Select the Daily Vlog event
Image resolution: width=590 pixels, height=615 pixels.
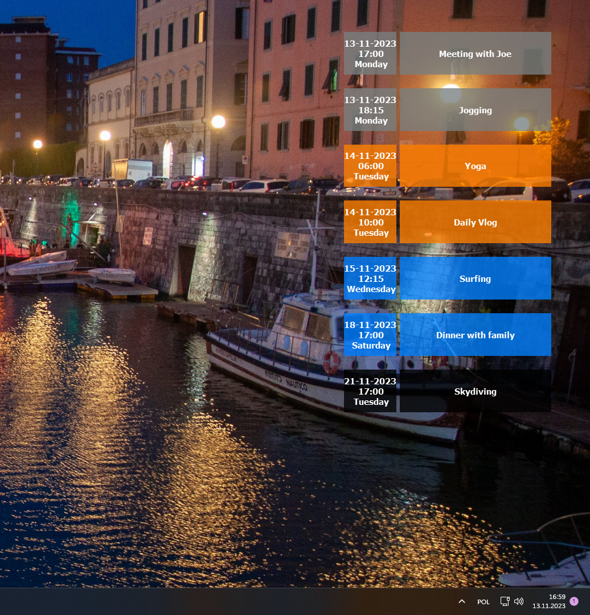click(475, 222)
